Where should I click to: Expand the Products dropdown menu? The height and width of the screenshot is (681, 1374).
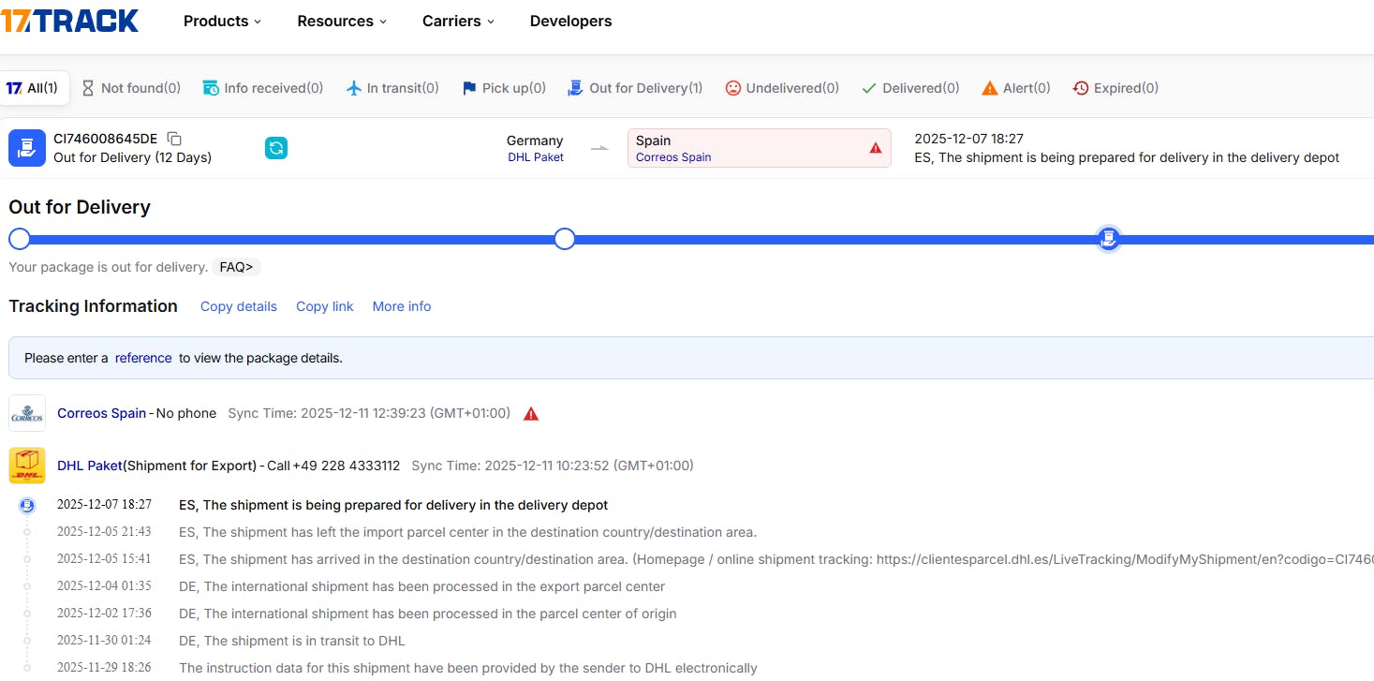[222, 22]
